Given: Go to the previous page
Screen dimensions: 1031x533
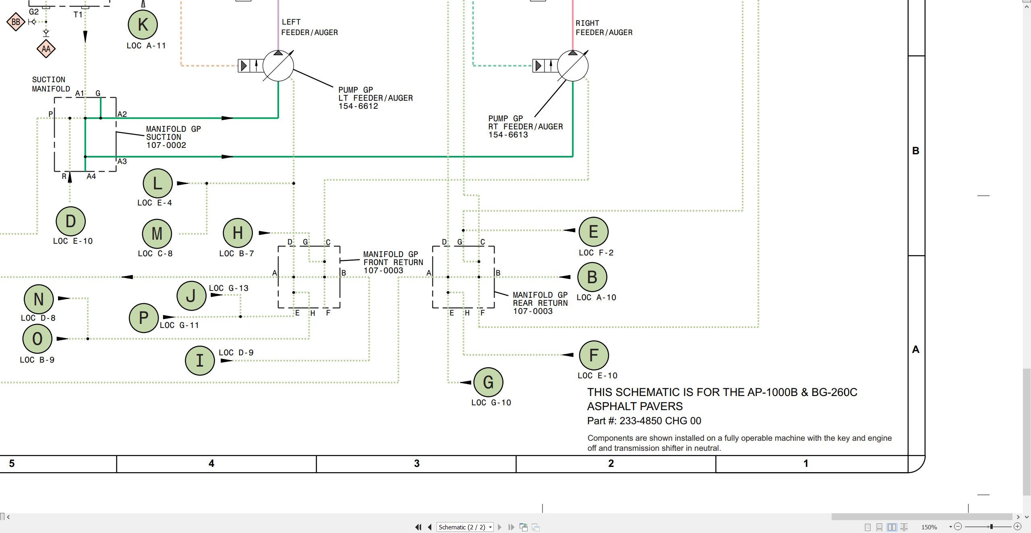Looking at the screenshot, I should pos(430,527).
